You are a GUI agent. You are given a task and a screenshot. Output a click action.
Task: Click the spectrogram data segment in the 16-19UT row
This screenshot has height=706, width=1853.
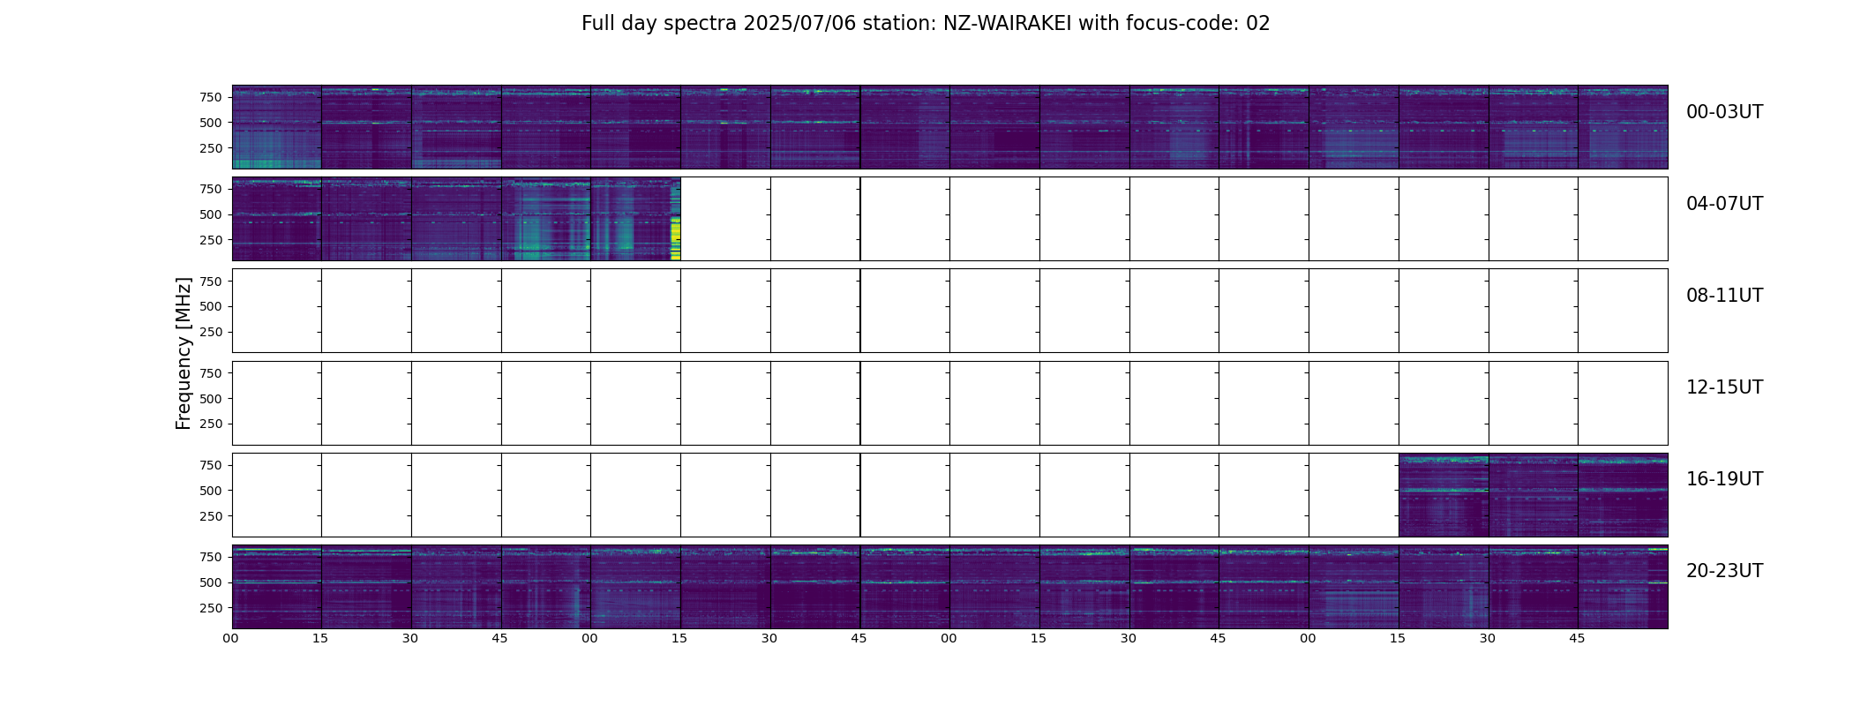[x=1533, y=495]
